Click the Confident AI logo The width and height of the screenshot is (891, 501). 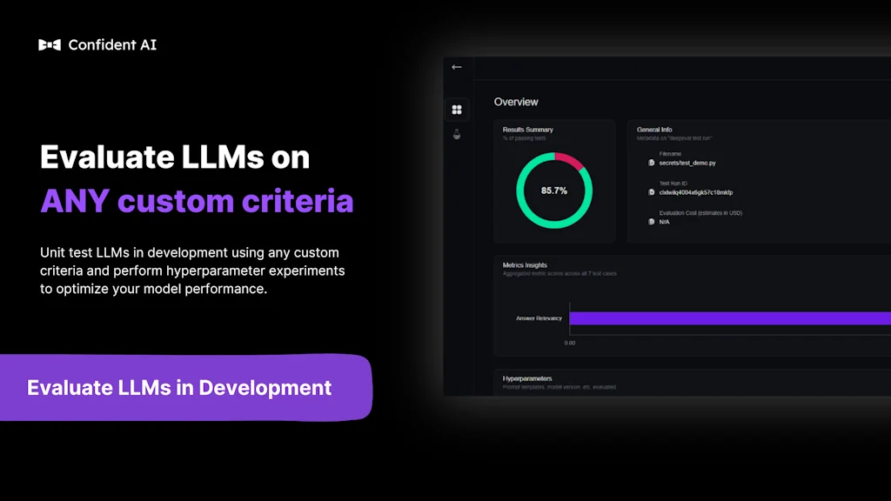tap(50, 45)
